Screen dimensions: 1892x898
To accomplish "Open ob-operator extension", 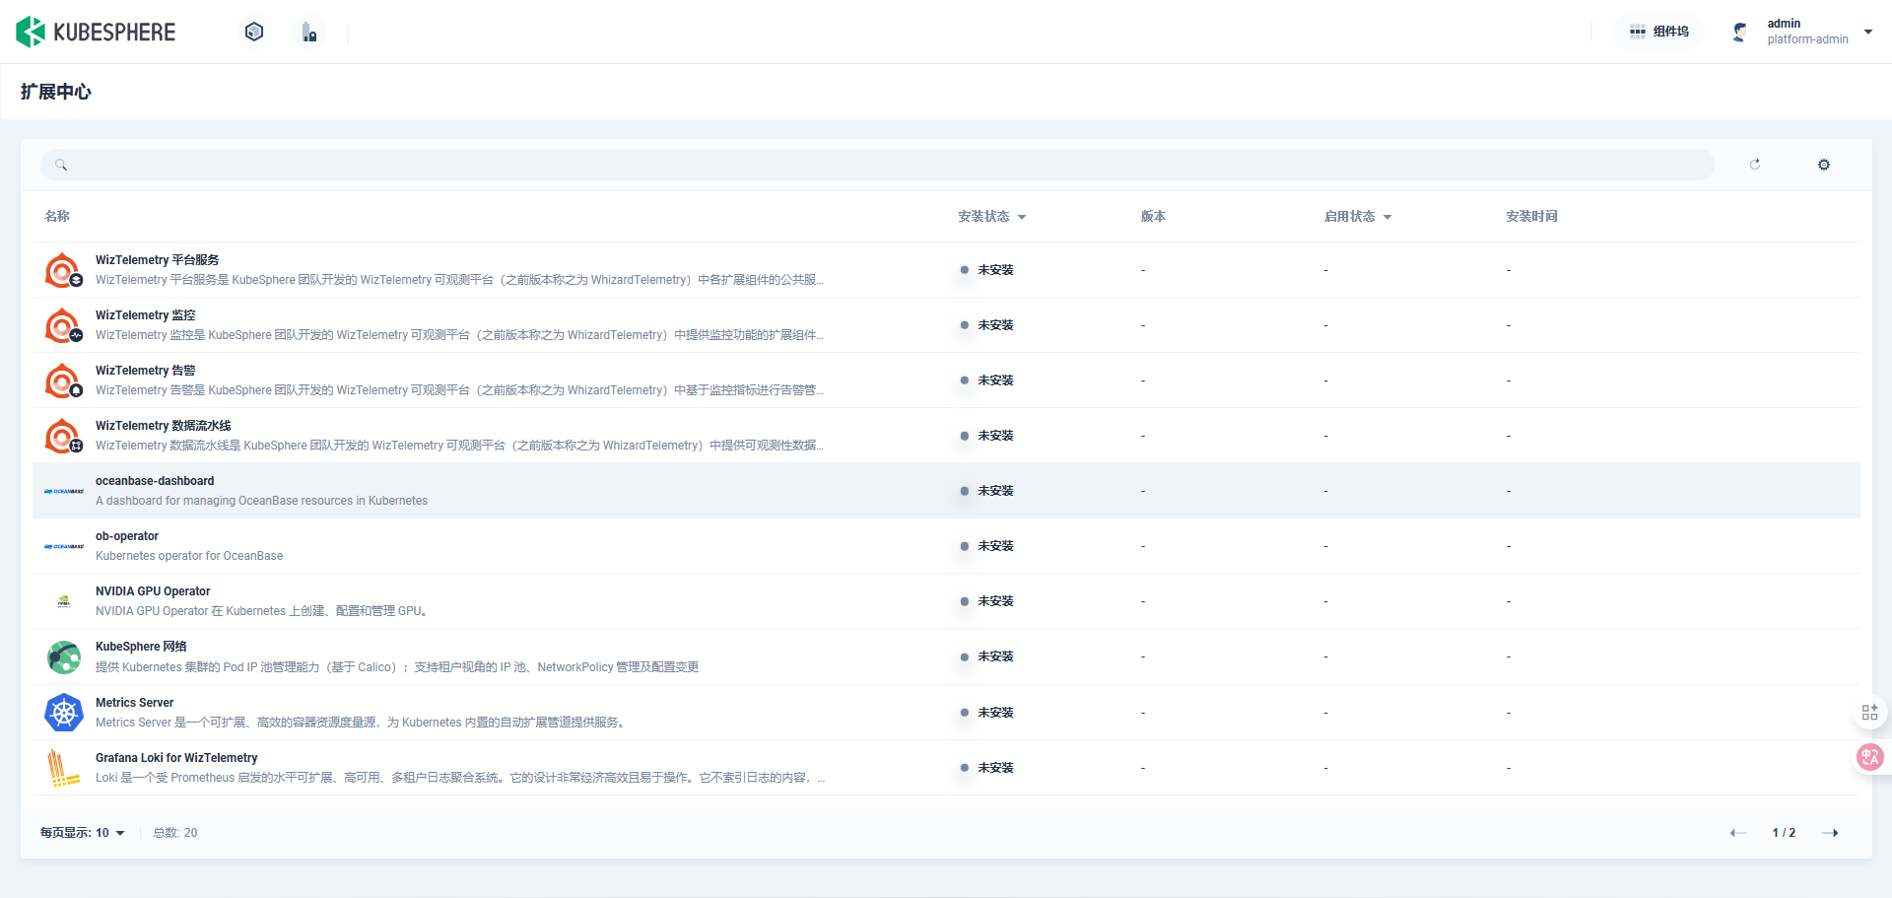I will [127, 536].
